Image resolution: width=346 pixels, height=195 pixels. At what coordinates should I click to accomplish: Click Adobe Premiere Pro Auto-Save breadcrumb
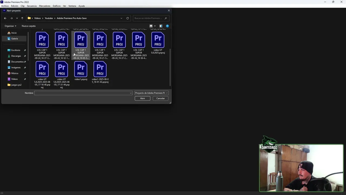click(x=72, y=18)
